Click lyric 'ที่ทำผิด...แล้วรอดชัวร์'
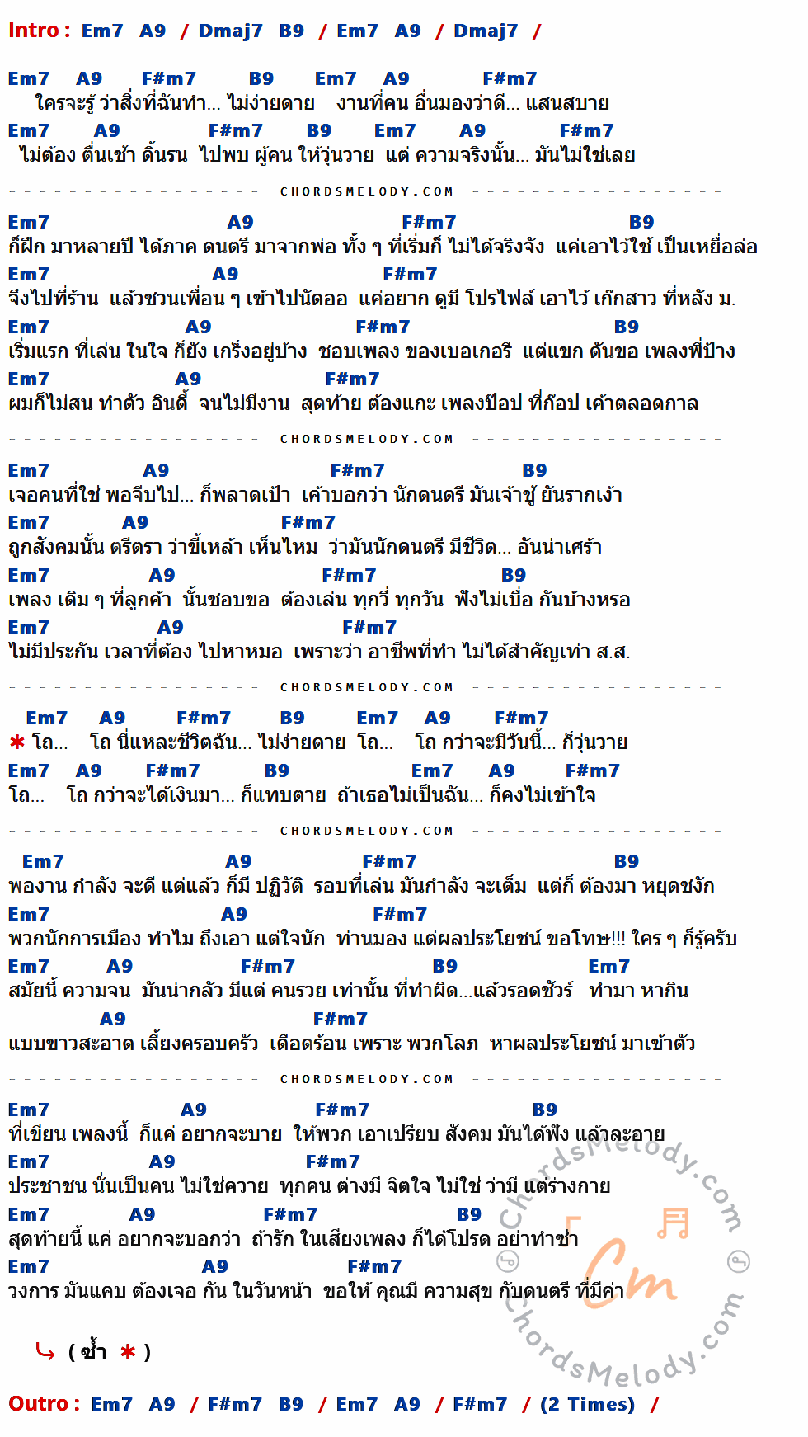 click(x=484, y=992)
